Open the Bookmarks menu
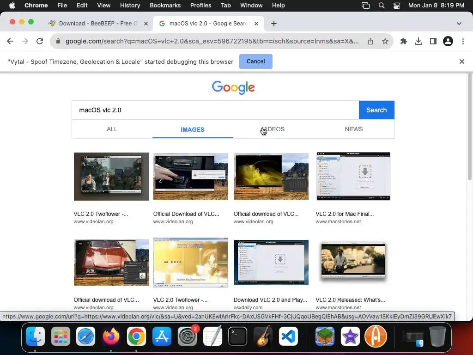473x355 pixels. [165, 6]
